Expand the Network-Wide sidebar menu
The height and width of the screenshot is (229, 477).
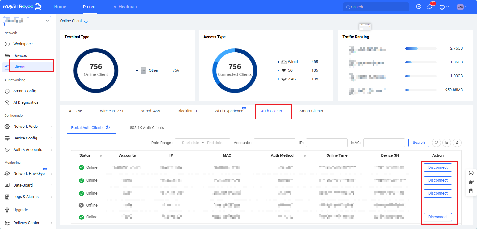pos(28,127)
